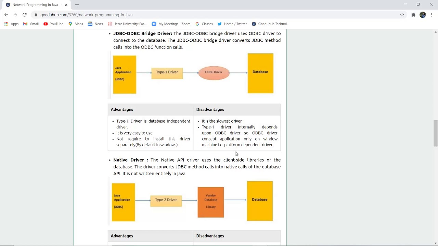
Task: Bookmark this page with the star
Action: [x=402, y=15]
